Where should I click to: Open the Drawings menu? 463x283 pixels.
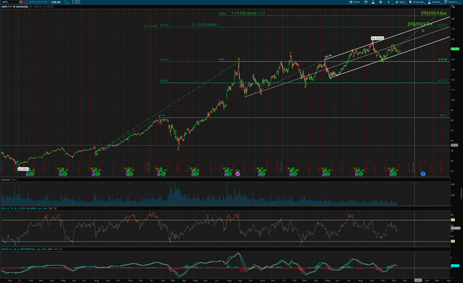click(416, 2)
